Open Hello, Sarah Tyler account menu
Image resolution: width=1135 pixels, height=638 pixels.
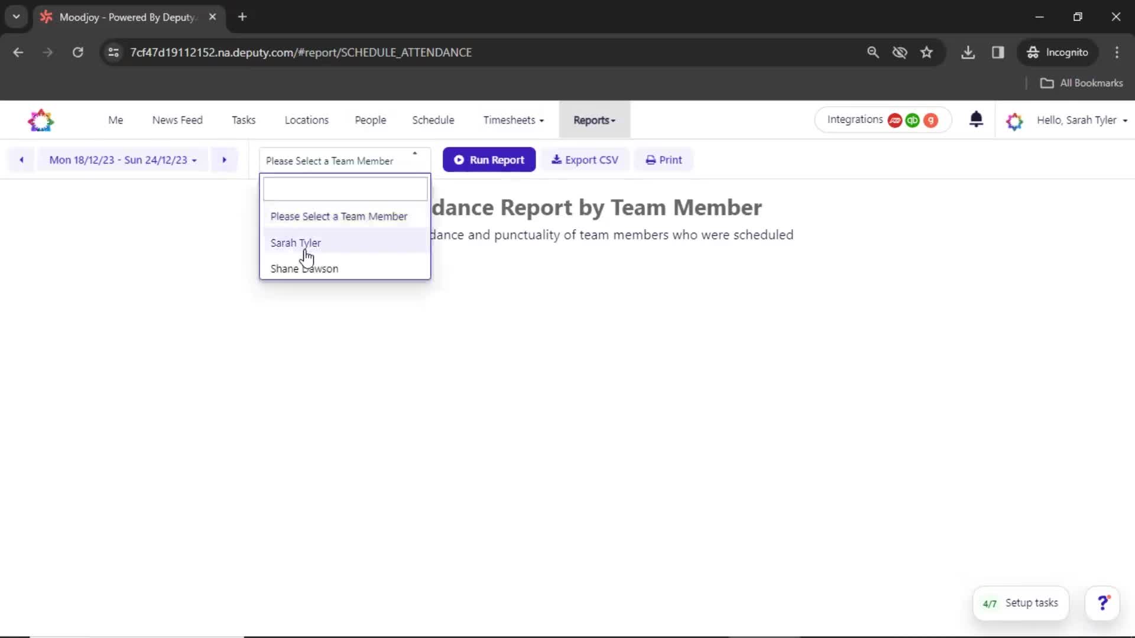(1082, 120)
